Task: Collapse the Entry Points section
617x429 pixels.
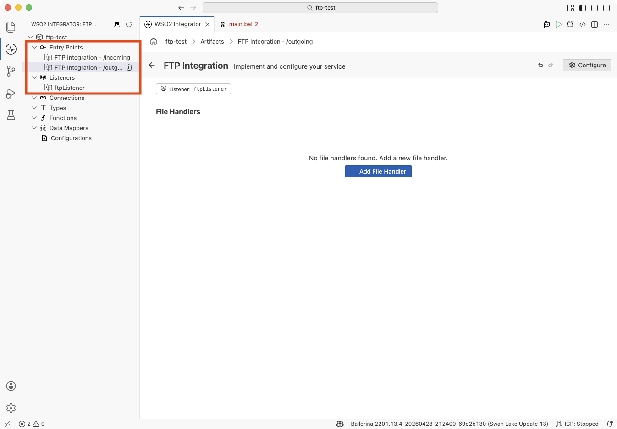Action: click(34, 47)
